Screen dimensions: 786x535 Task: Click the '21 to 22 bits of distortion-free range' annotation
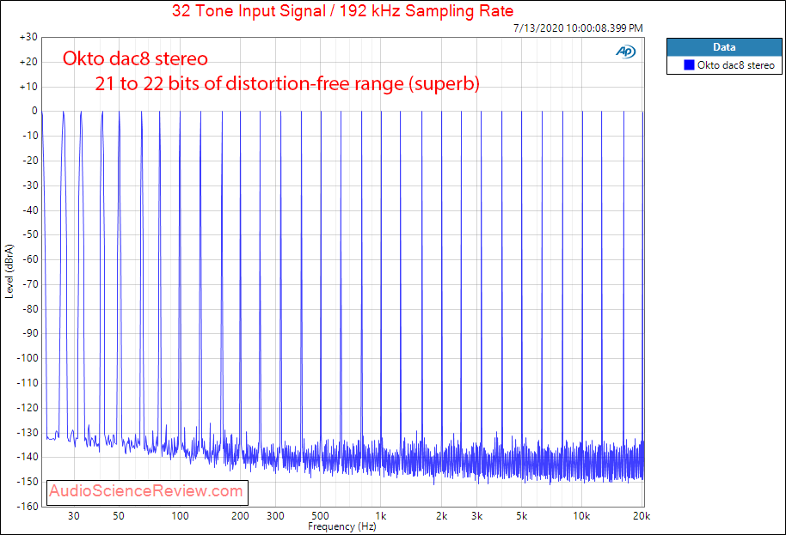(249, 83)
